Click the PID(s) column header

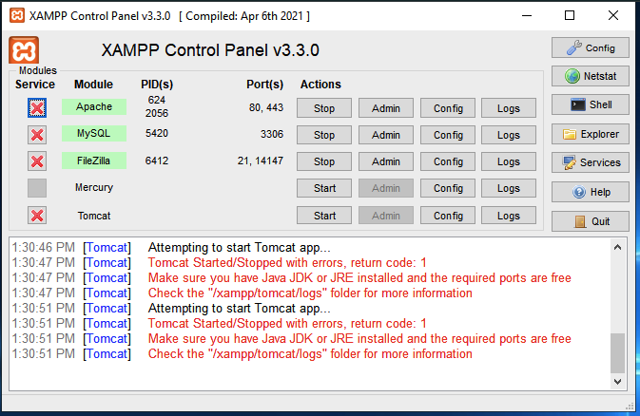tap(157, 84)
